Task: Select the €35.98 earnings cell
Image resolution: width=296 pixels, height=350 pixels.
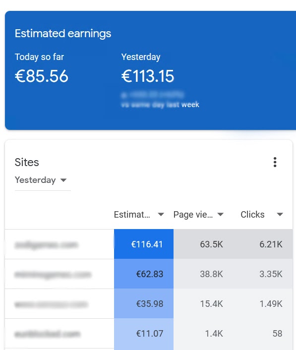Action: [144, 303]
